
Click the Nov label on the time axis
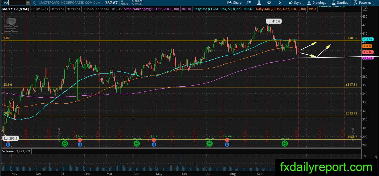click(x=14, y=173)
